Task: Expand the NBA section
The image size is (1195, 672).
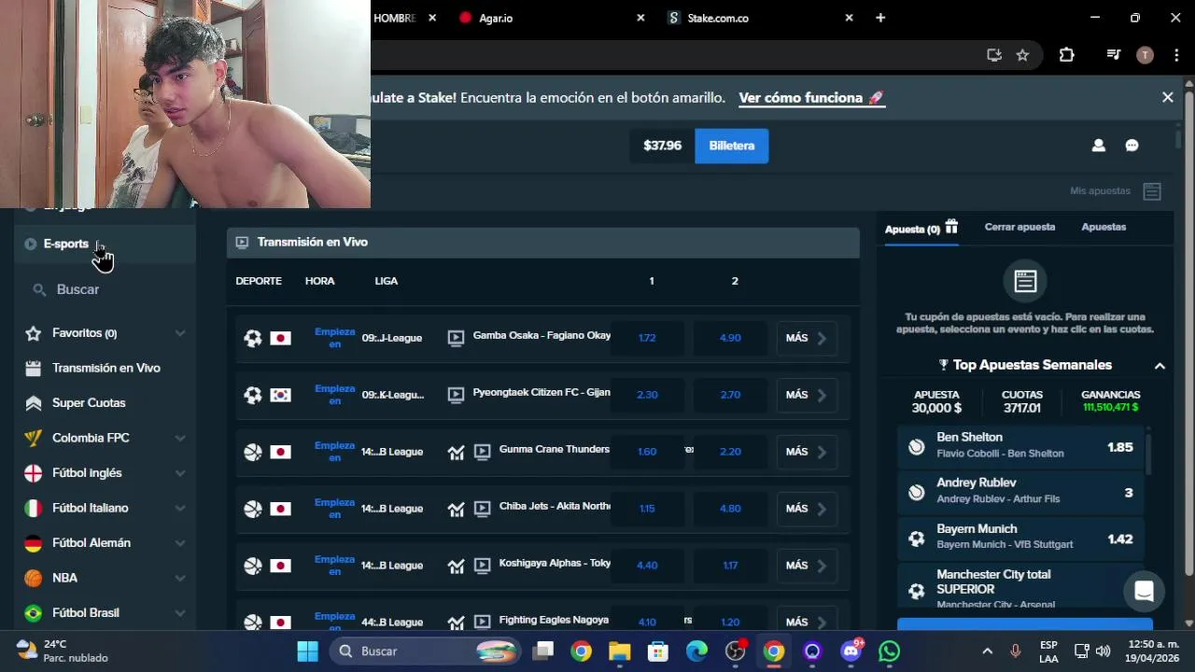Action: pos(180,578)
